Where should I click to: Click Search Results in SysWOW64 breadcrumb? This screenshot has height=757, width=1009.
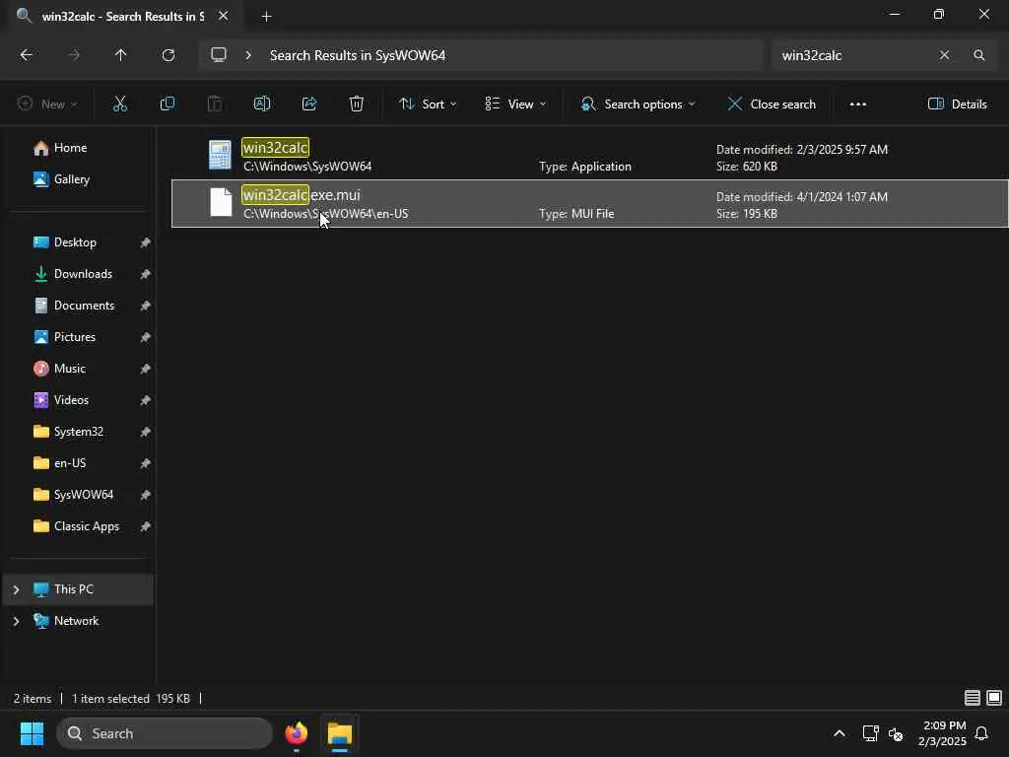click(x=357, y=55)
